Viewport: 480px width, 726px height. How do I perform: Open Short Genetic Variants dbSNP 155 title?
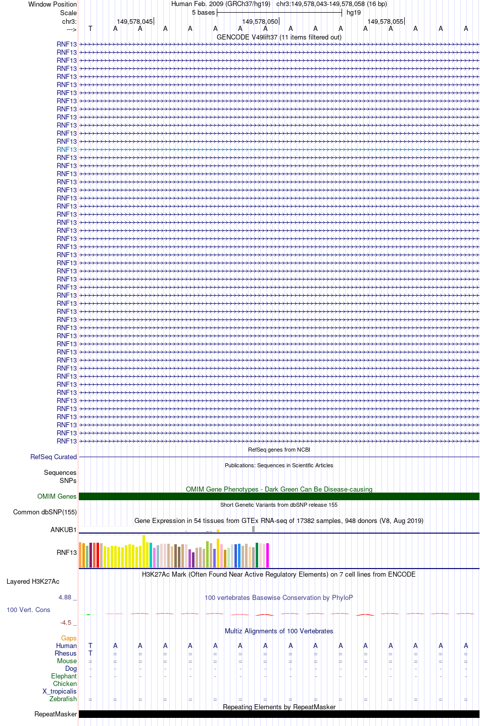pyautogui.click(x=279, y=505)
